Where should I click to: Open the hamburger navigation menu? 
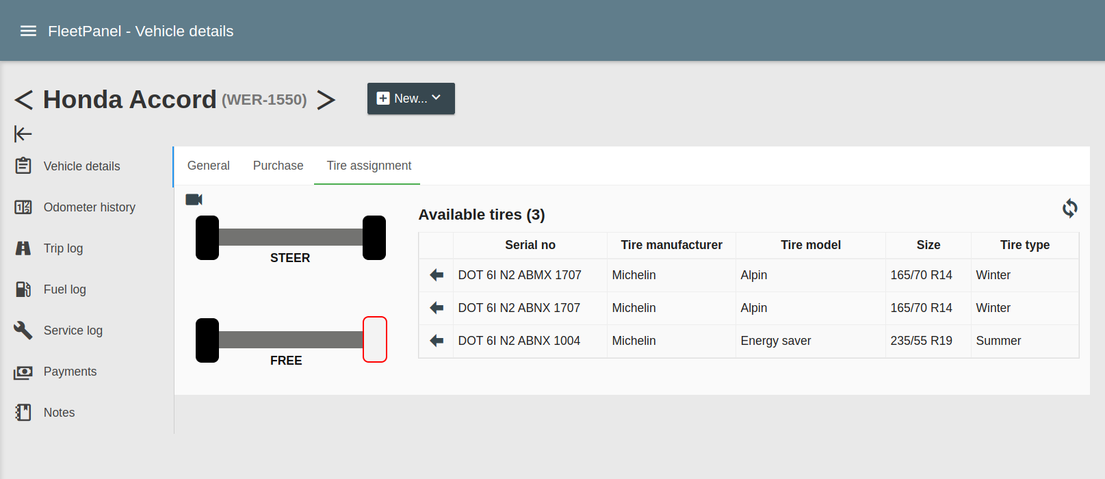[28, 31]
